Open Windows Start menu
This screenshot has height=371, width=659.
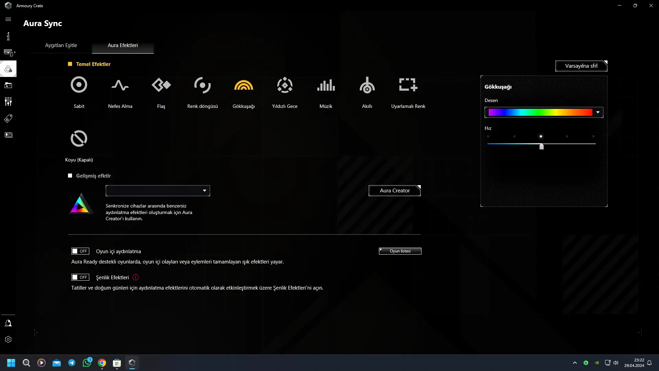pos(11,363)
